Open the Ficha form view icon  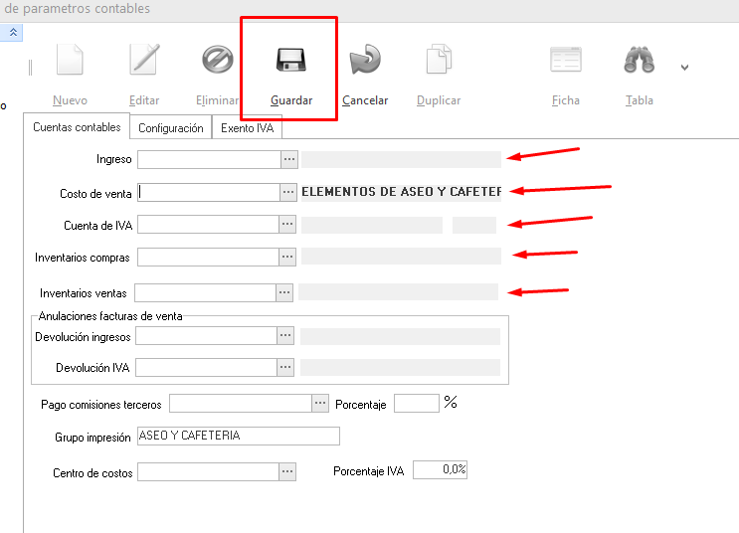566,62
